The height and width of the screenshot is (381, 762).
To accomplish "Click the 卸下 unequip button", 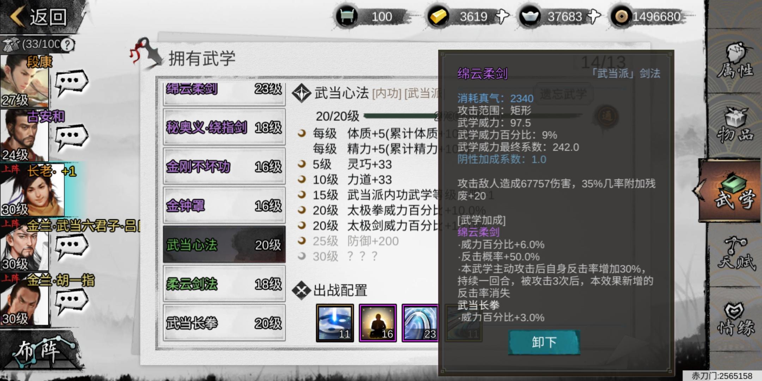I will pos(544,342).
